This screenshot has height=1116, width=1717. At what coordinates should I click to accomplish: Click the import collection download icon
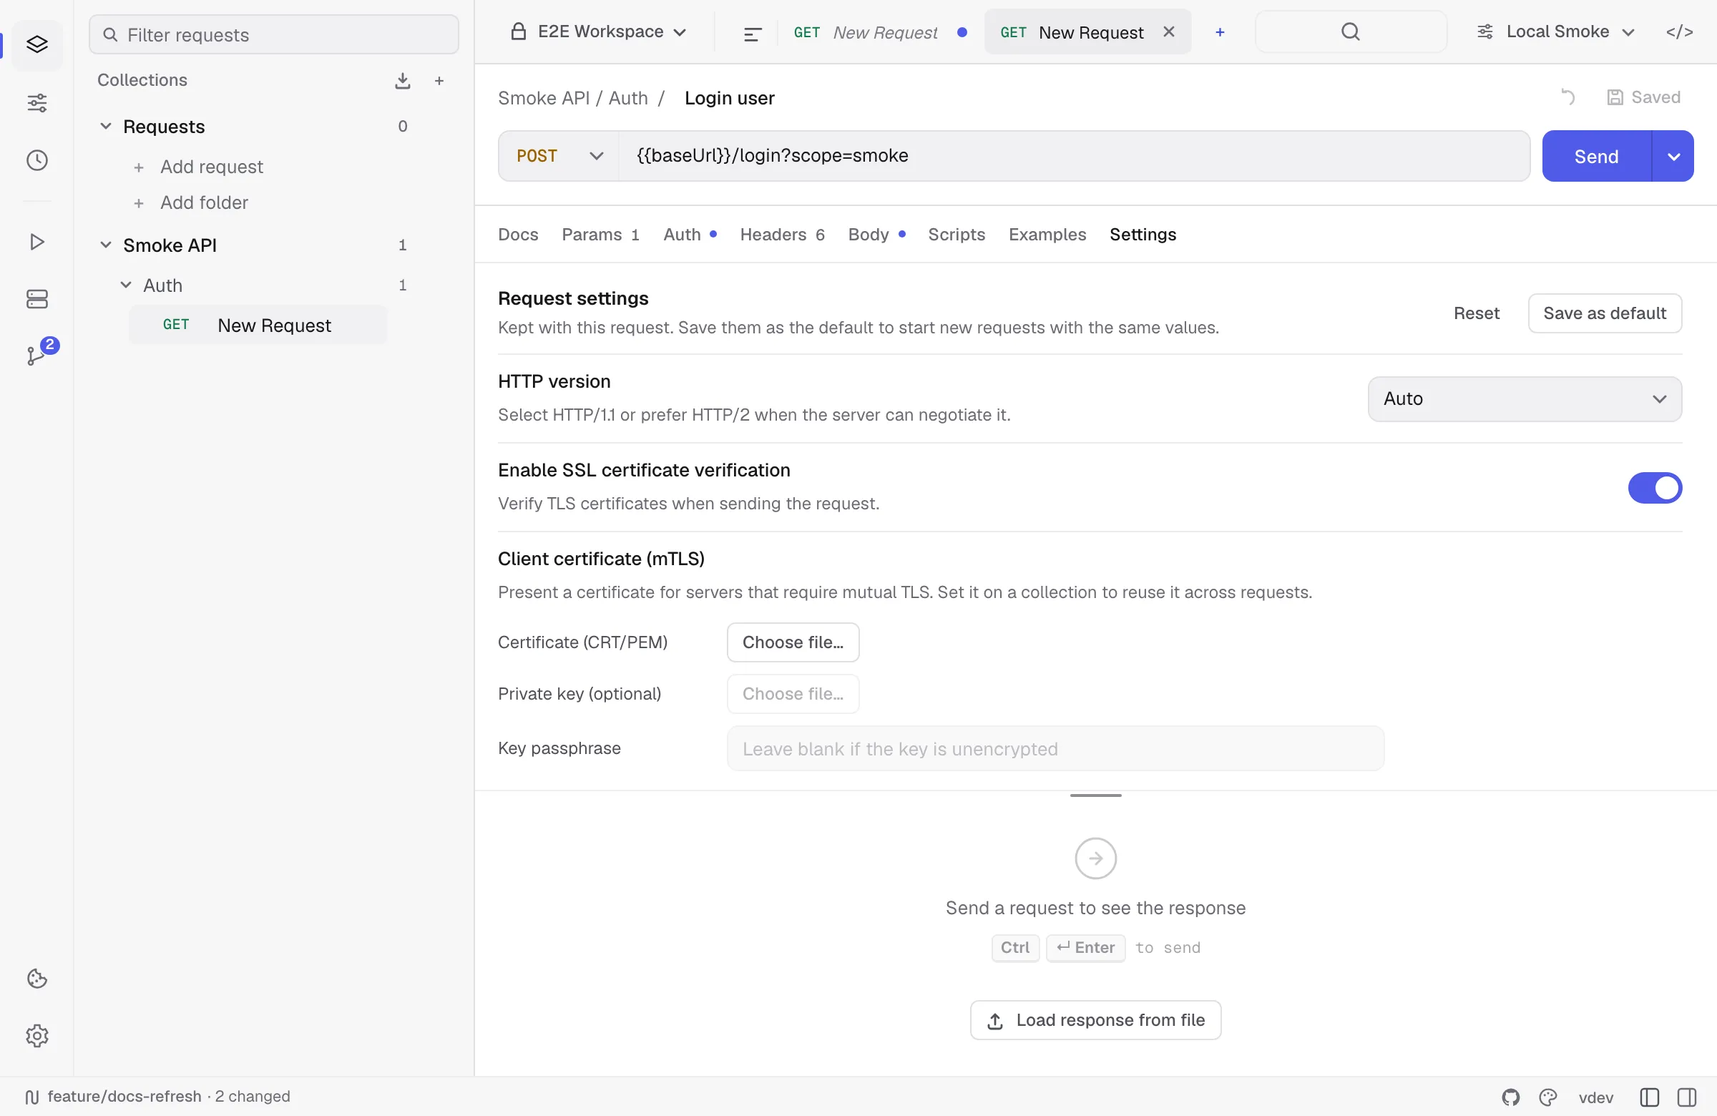pyautogui.click(x=403, y=81)
